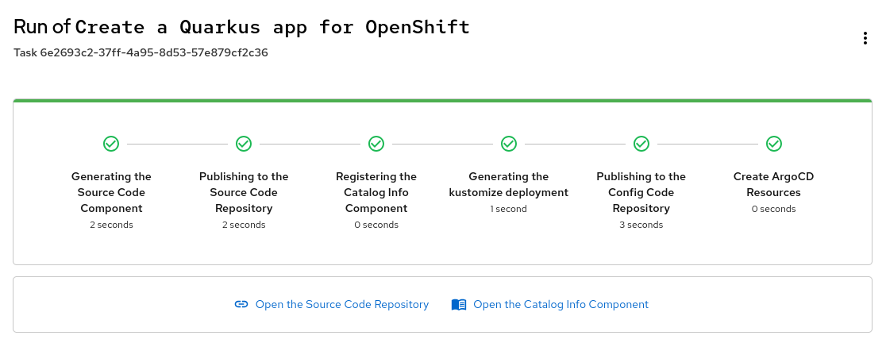Image resolution: width=886 pixels, height=343 pixels.
Task: Click the Registering the Catalog Info Component checkmark
Action: 376,144
